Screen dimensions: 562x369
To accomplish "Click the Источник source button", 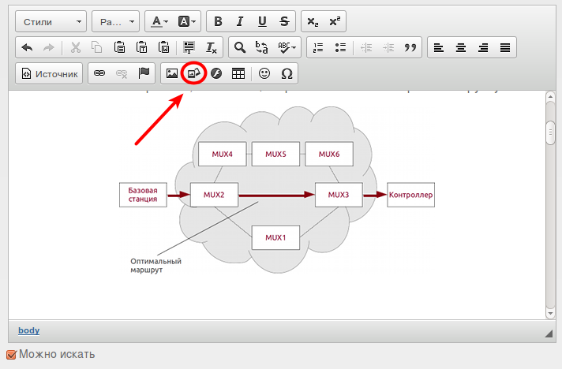I will [50, 73].
